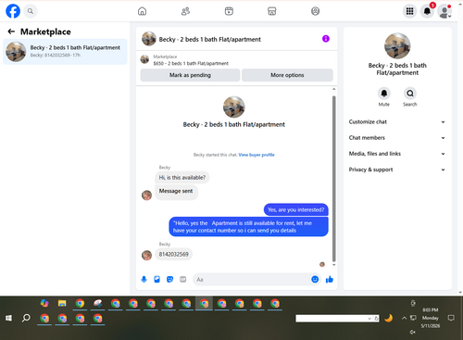This screenshot has width=463, height=340.
Task: Open the Marketplace storefront icon in top navigation
Action: point(272,11)
